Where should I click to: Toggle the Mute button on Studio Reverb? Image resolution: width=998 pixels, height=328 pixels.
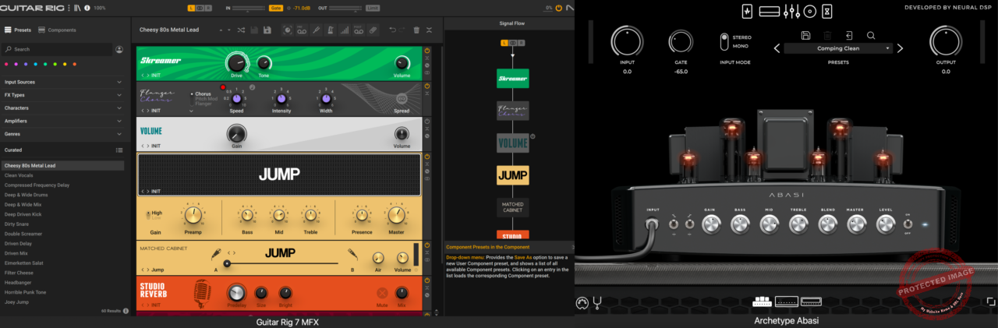(x=382, y=293)
